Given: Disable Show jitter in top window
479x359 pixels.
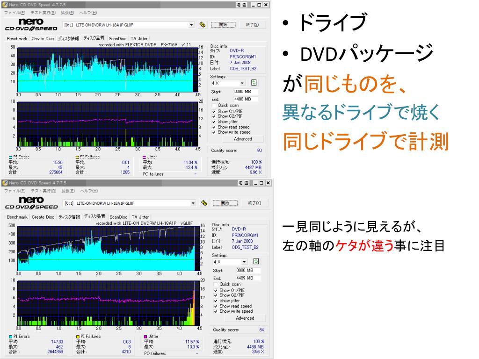Looking at the screenshot, I should point(214,122).
